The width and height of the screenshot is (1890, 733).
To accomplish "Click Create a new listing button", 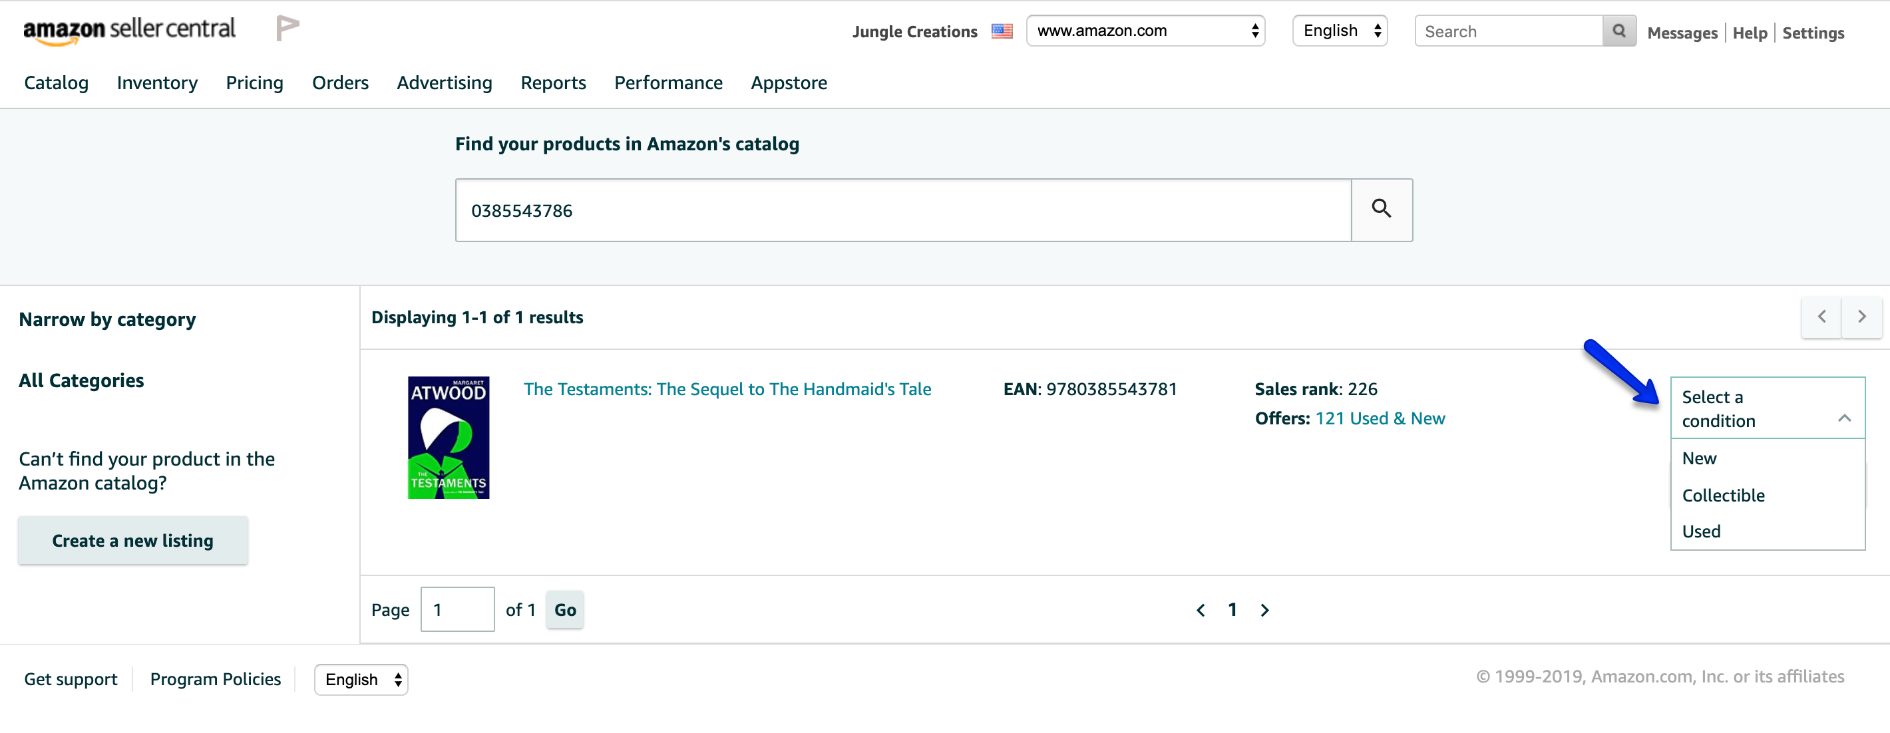I will point(133,540).
